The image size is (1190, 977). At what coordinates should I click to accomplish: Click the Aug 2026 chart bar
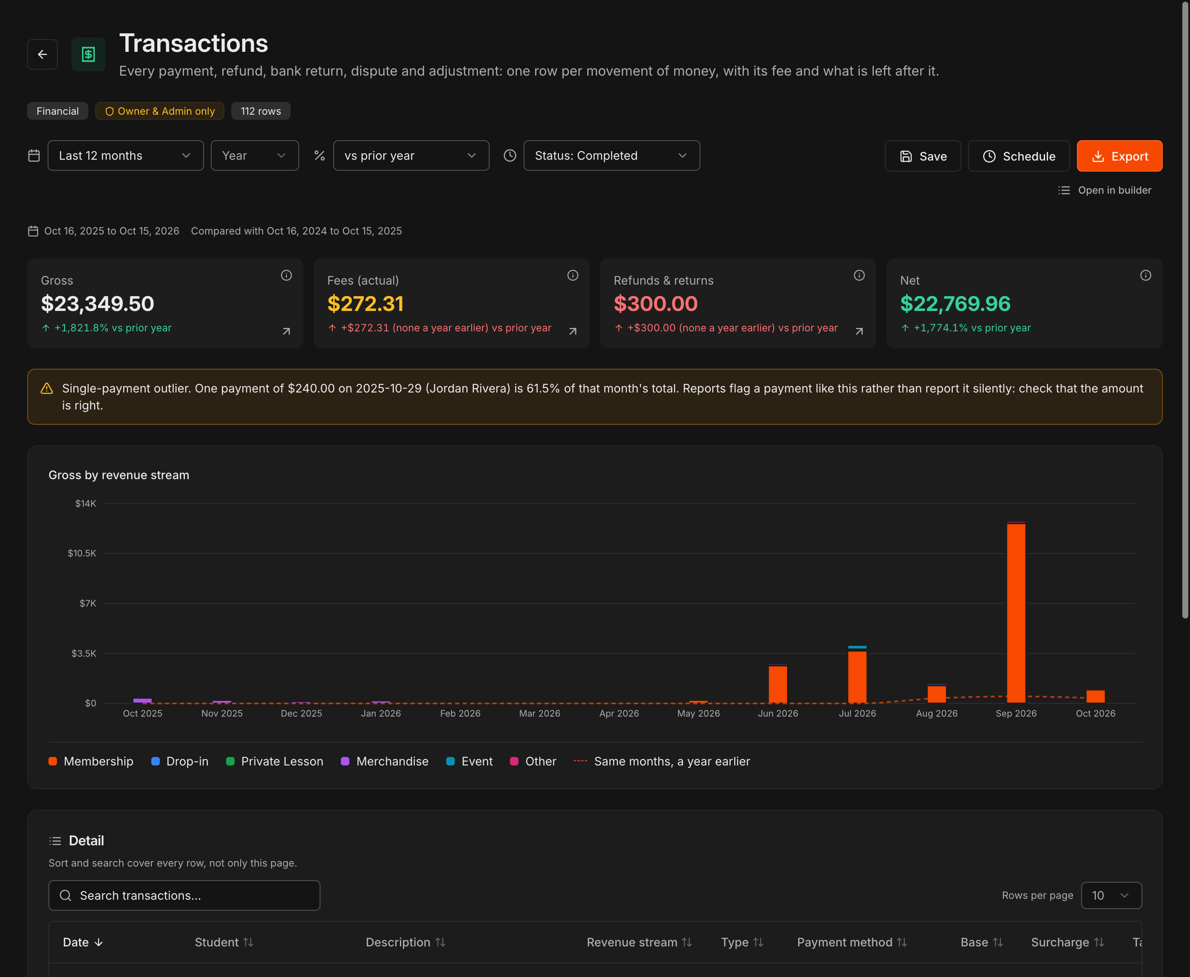click(937, 694)
